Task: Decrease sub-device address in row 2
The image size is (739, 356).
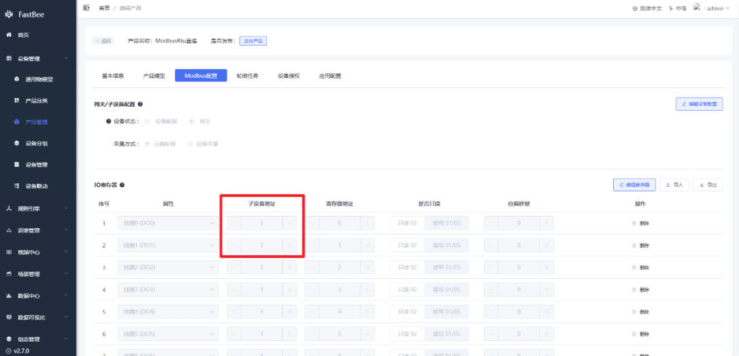Action: click(x=234, y=245)
